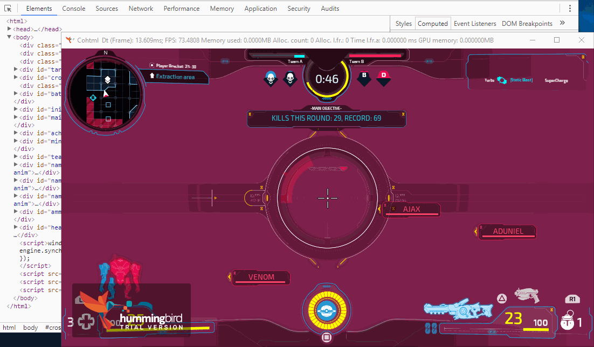Collapse the body element in DOM tree
This screenshot has height=347, width=594.
coord(9,37)
